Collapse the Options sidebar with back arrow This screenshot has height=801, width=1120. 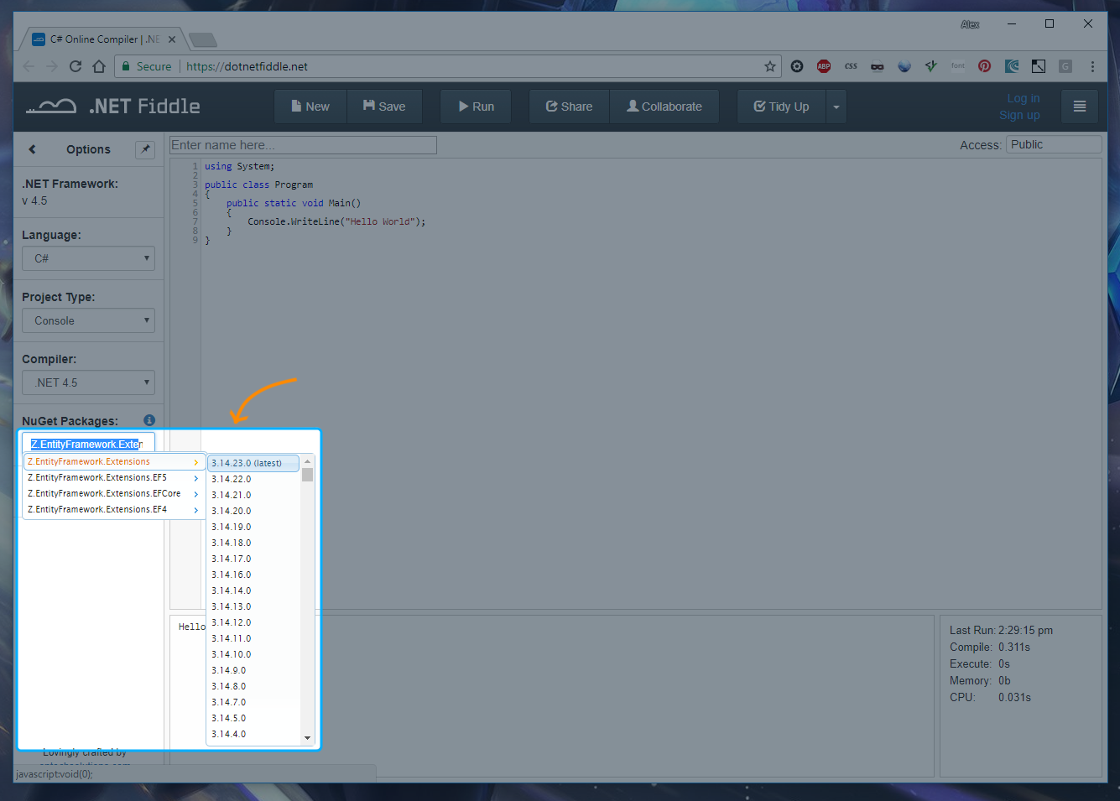tap(33, 149)
